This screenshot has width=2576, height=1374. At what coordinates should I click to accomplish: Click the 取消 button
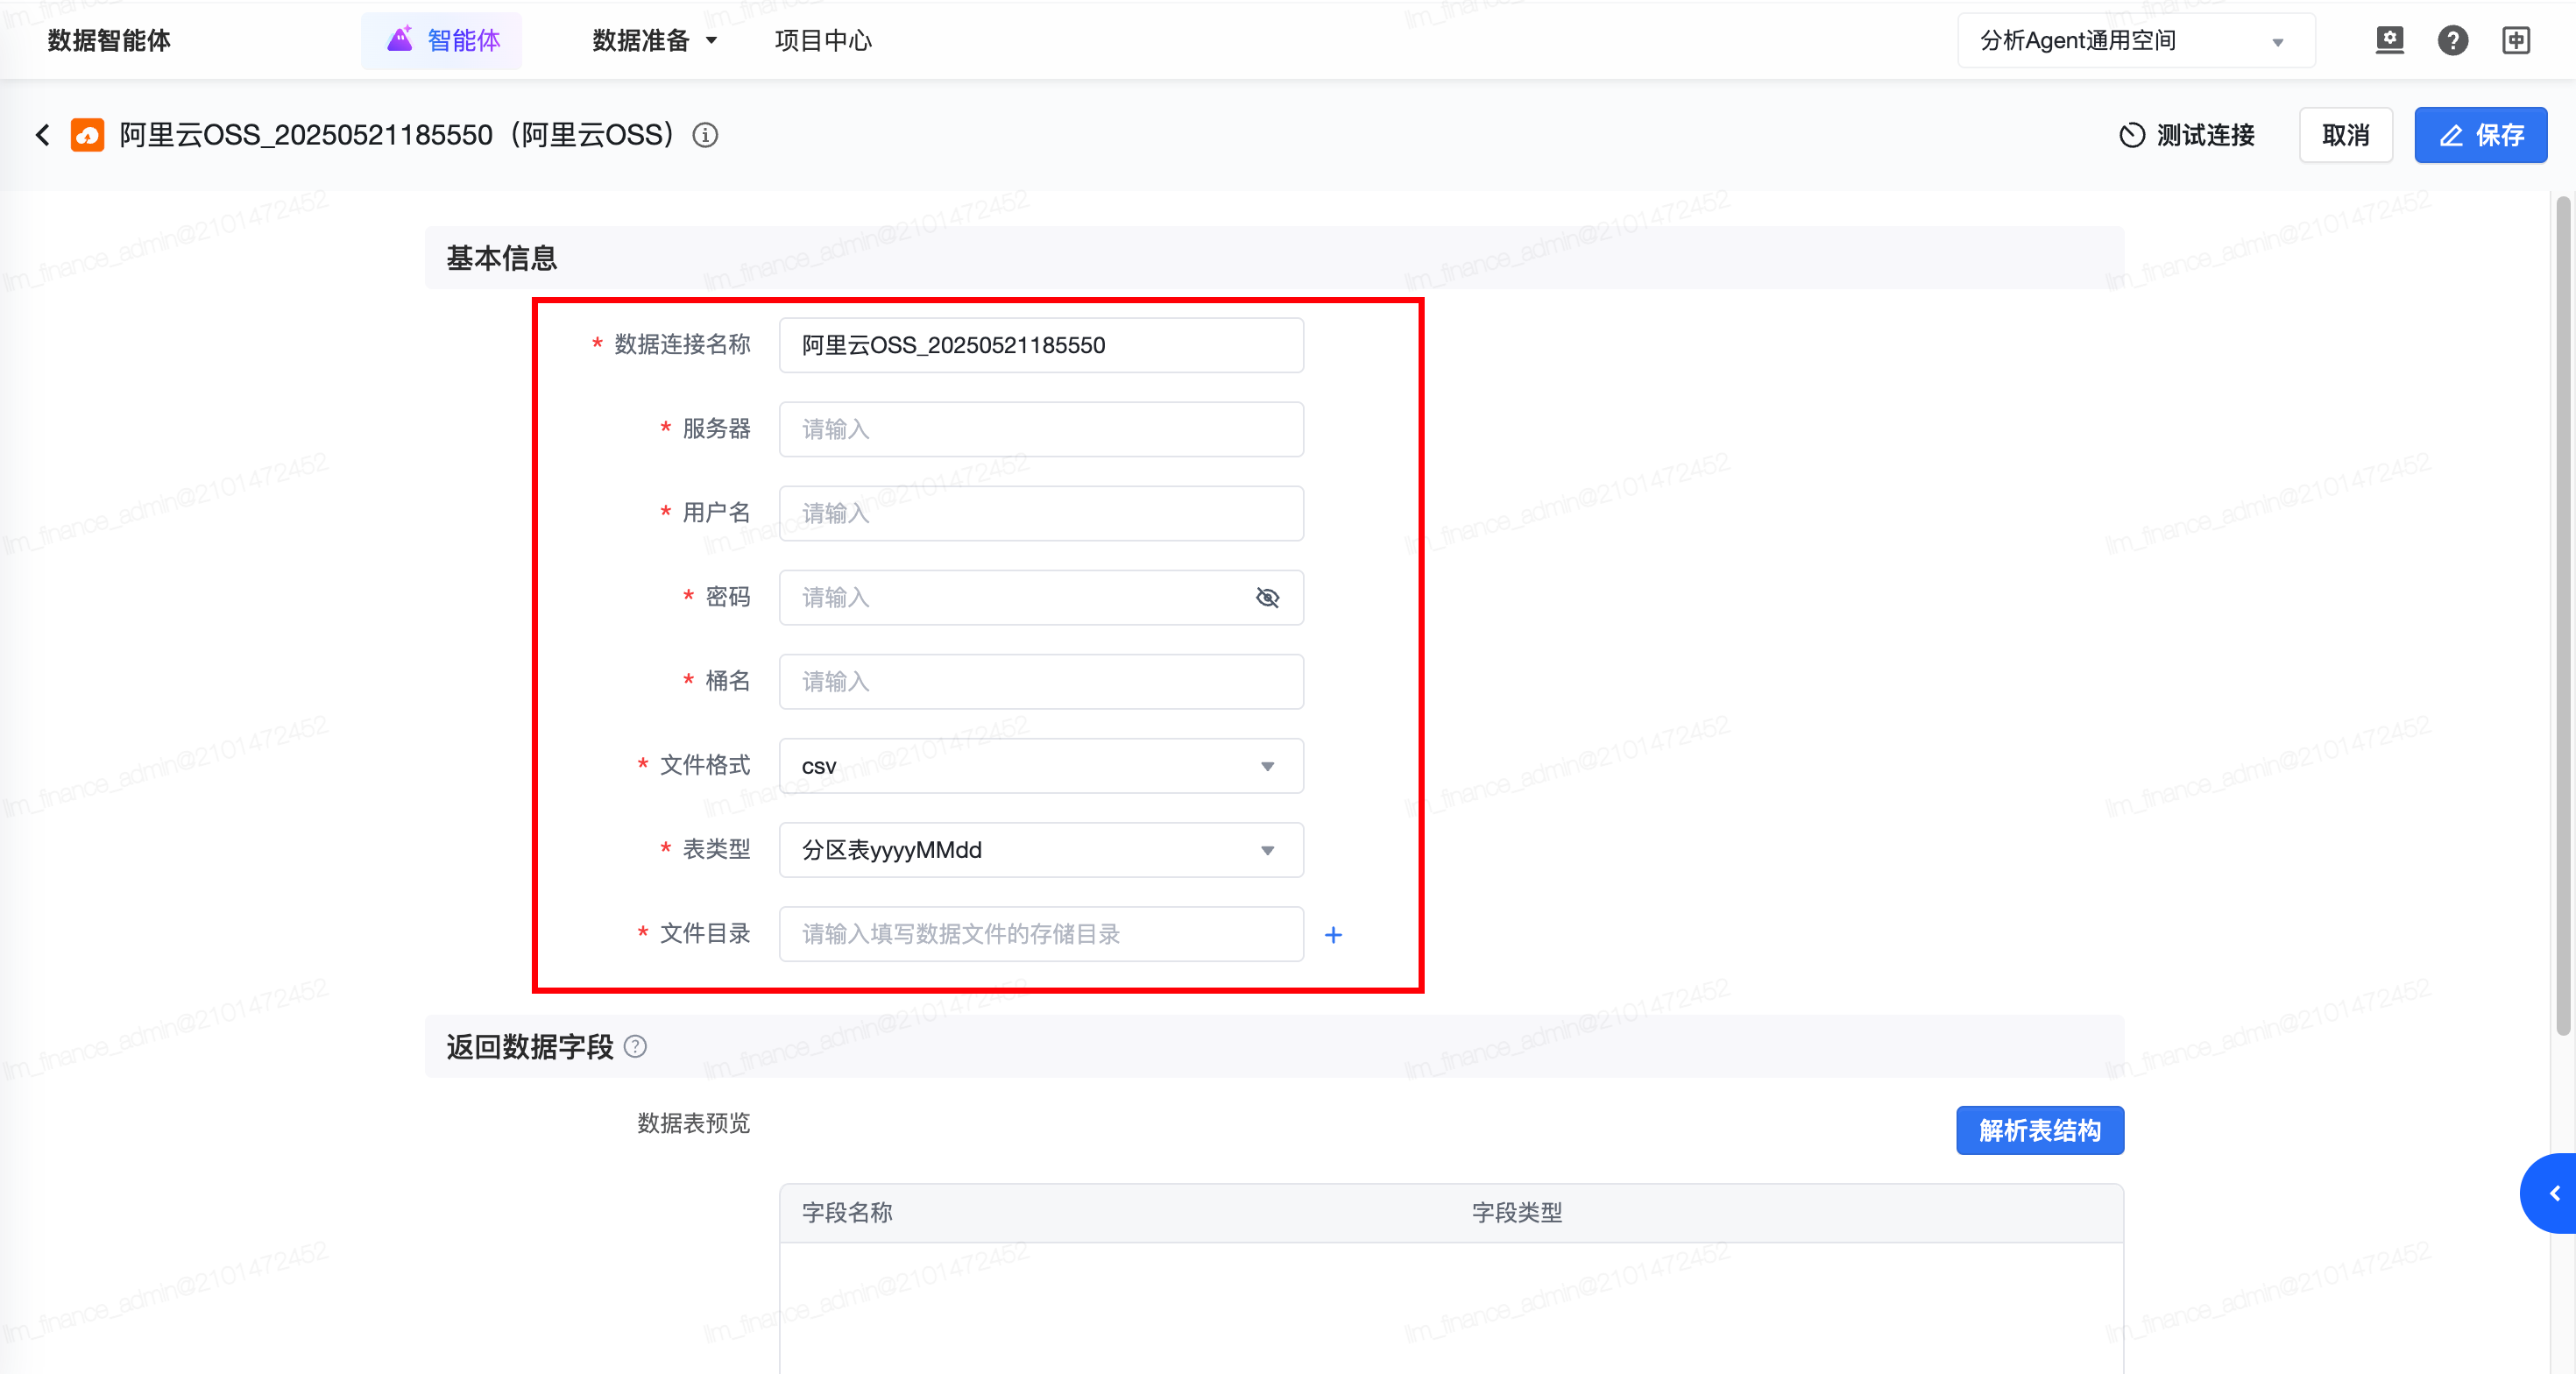pyautogui.click(x=2345, y=135)
